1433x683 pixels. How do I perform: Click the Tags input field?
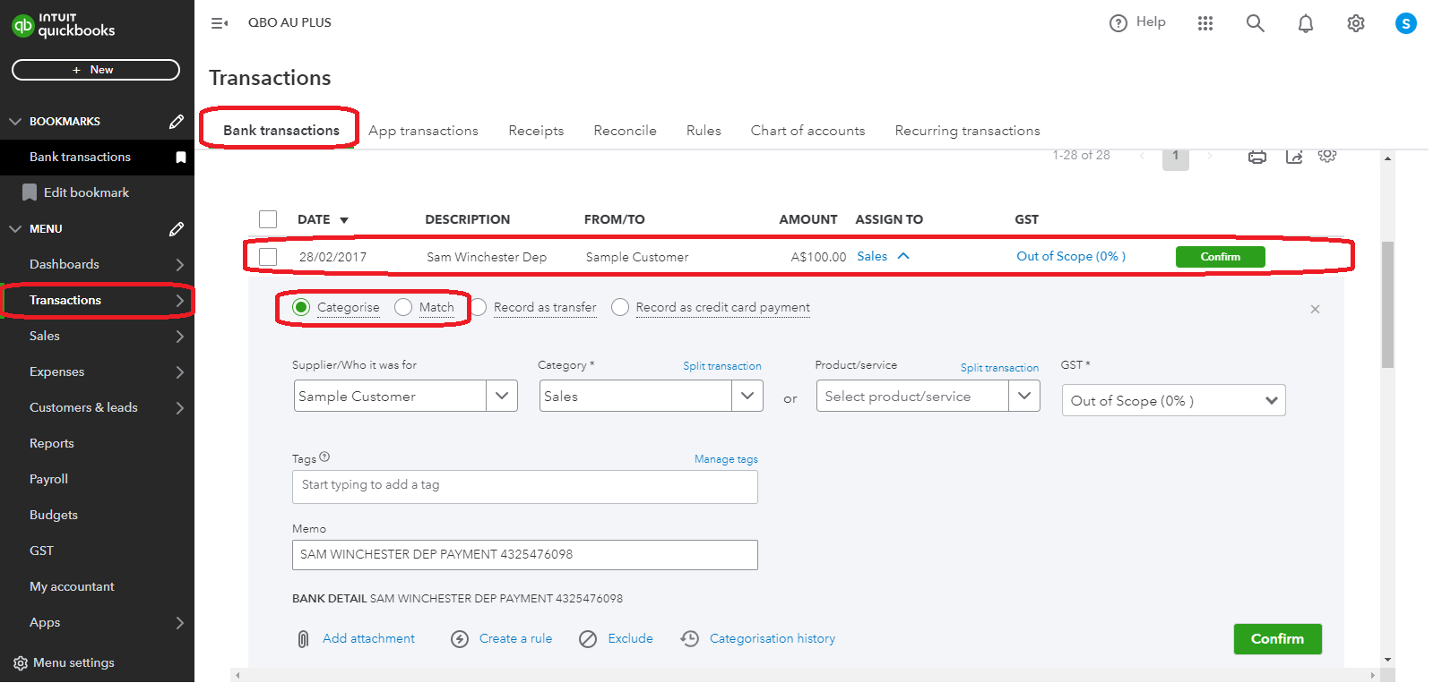click(524, 486)
